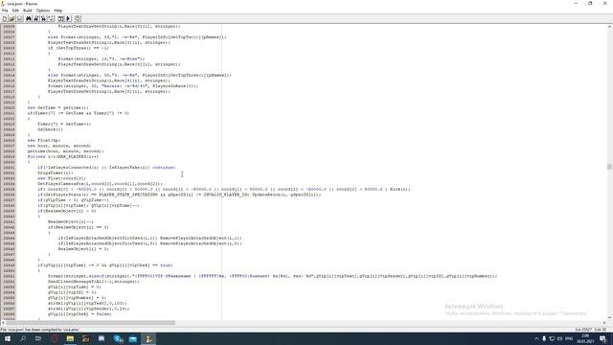Open Skype from the taskbar
The image size is (613, 345).
point(118,338)
